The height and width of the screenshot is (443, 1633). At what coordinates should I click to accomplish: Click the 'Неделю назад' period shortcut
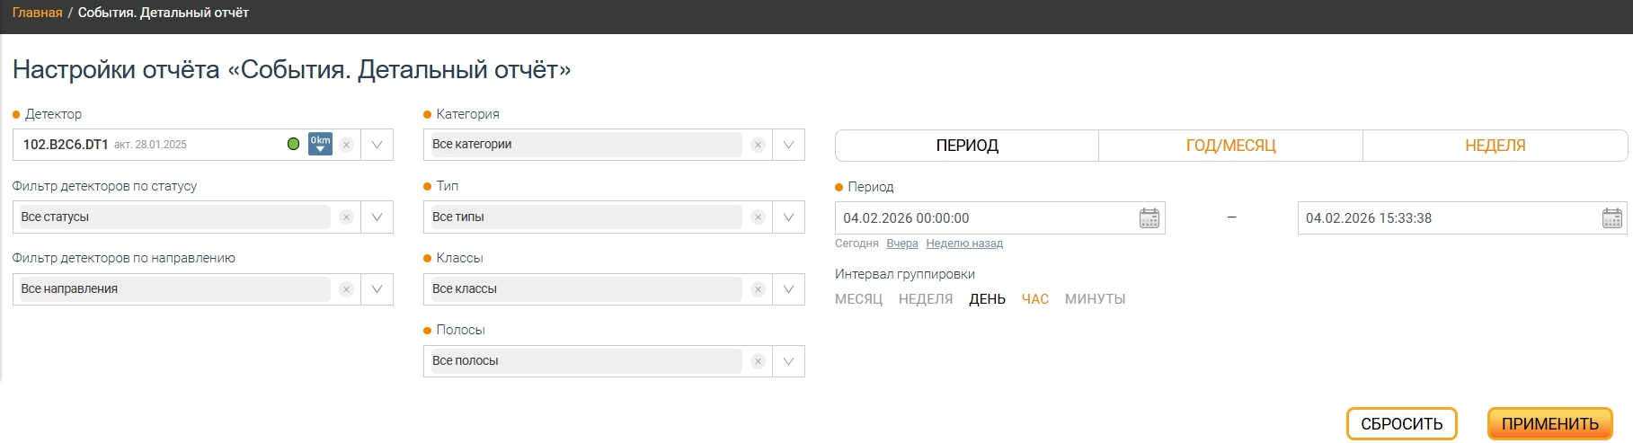[964, 244]
